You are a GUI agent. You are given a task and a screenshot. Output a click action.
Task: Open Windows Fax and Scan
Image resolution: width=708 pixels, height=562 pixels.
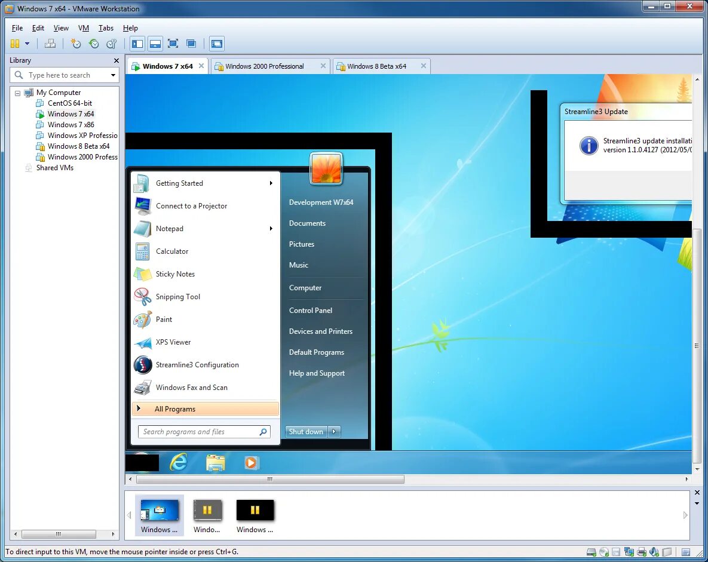coord(206,387)
